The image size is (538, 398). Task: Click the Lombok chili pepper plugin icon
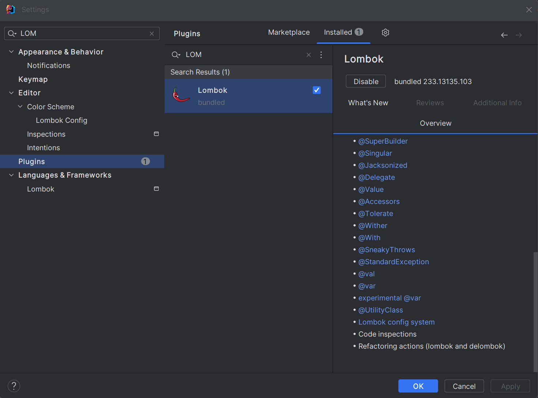(x=181, y=95)
